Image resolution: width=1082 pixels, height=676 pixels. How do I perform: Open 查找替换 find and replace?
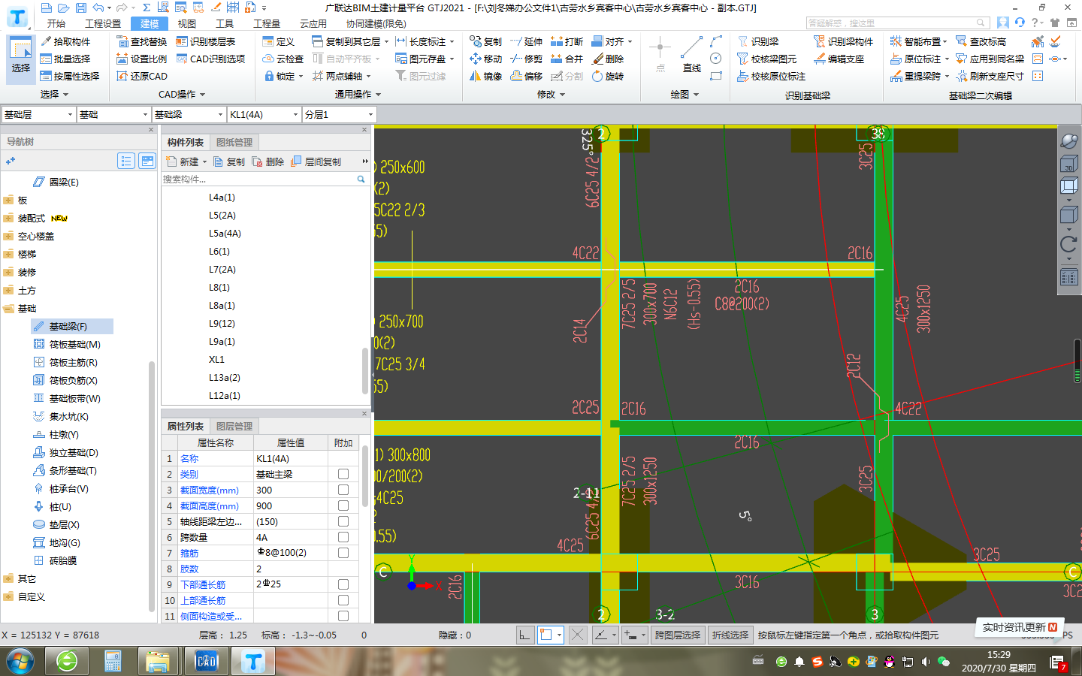(x=141, y=41)
